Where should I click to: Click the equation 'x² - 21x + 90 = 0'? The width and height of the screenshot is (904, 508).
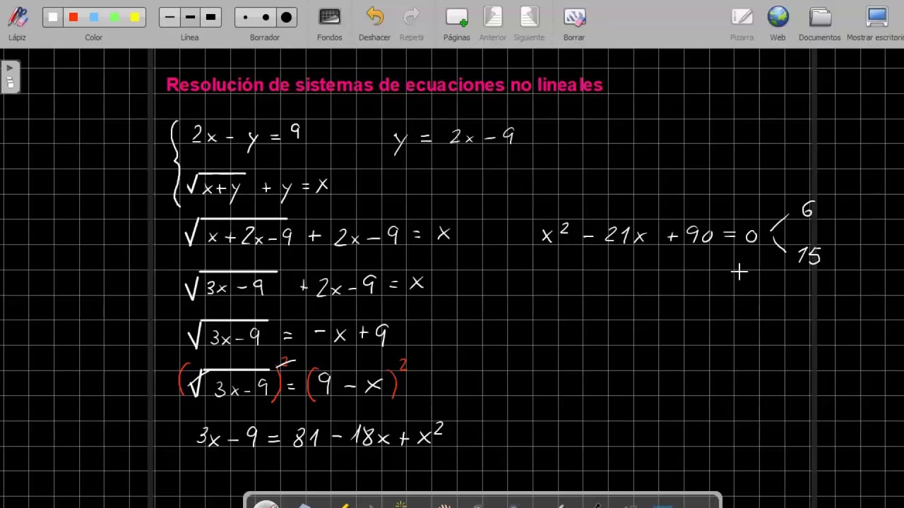[649, 235]
